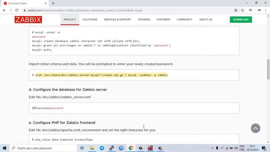
Task: Open the Chrome profile avatar
Action: pyautogui.click(x=259, y=10)
